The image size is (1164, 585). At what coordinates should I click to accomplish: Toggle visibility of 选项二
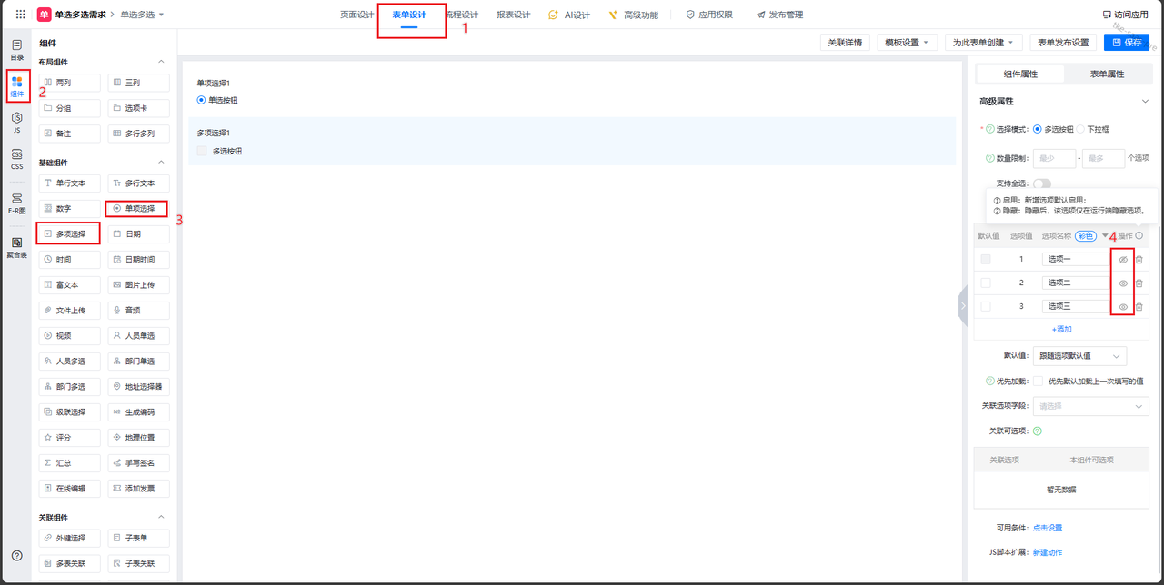[1123, 283]
